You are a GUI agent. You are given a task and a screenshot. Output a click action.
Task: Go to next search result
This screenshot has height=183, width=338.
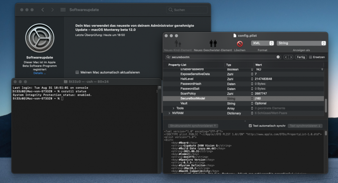pos(291,57)
